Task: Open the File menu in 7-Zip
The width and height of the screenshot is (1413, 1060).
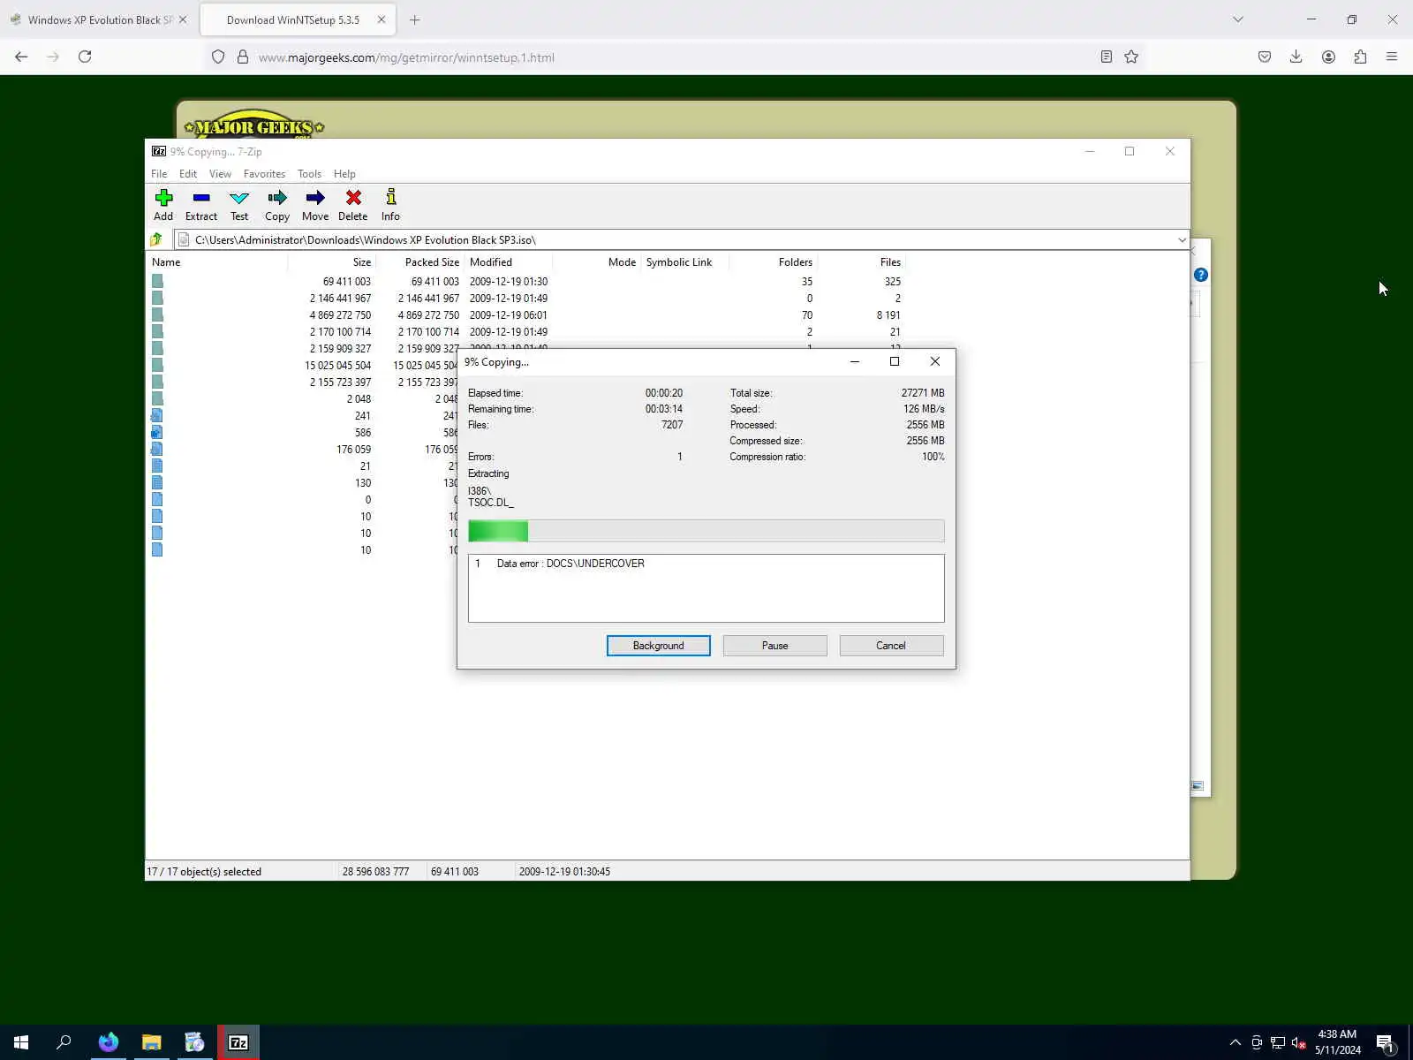Action: tap(159, 174)
